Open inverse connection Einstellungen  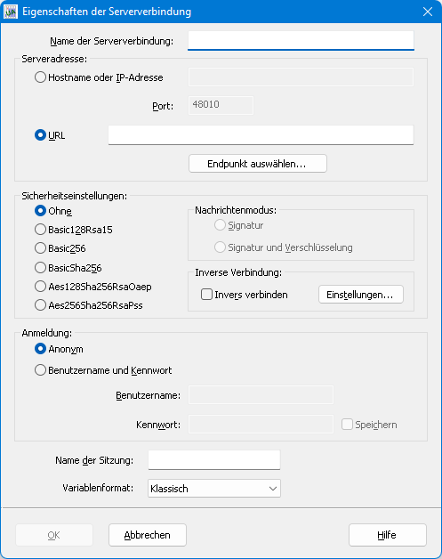pyautogui.click(x=361, y=295)
